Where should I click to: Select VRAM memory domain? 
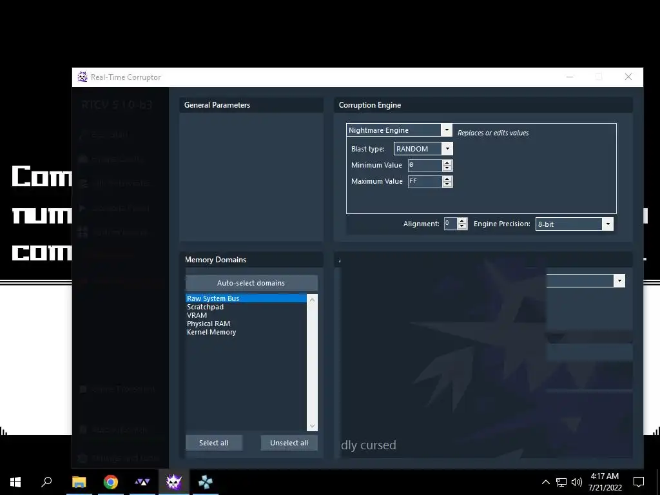click(246, 315)
